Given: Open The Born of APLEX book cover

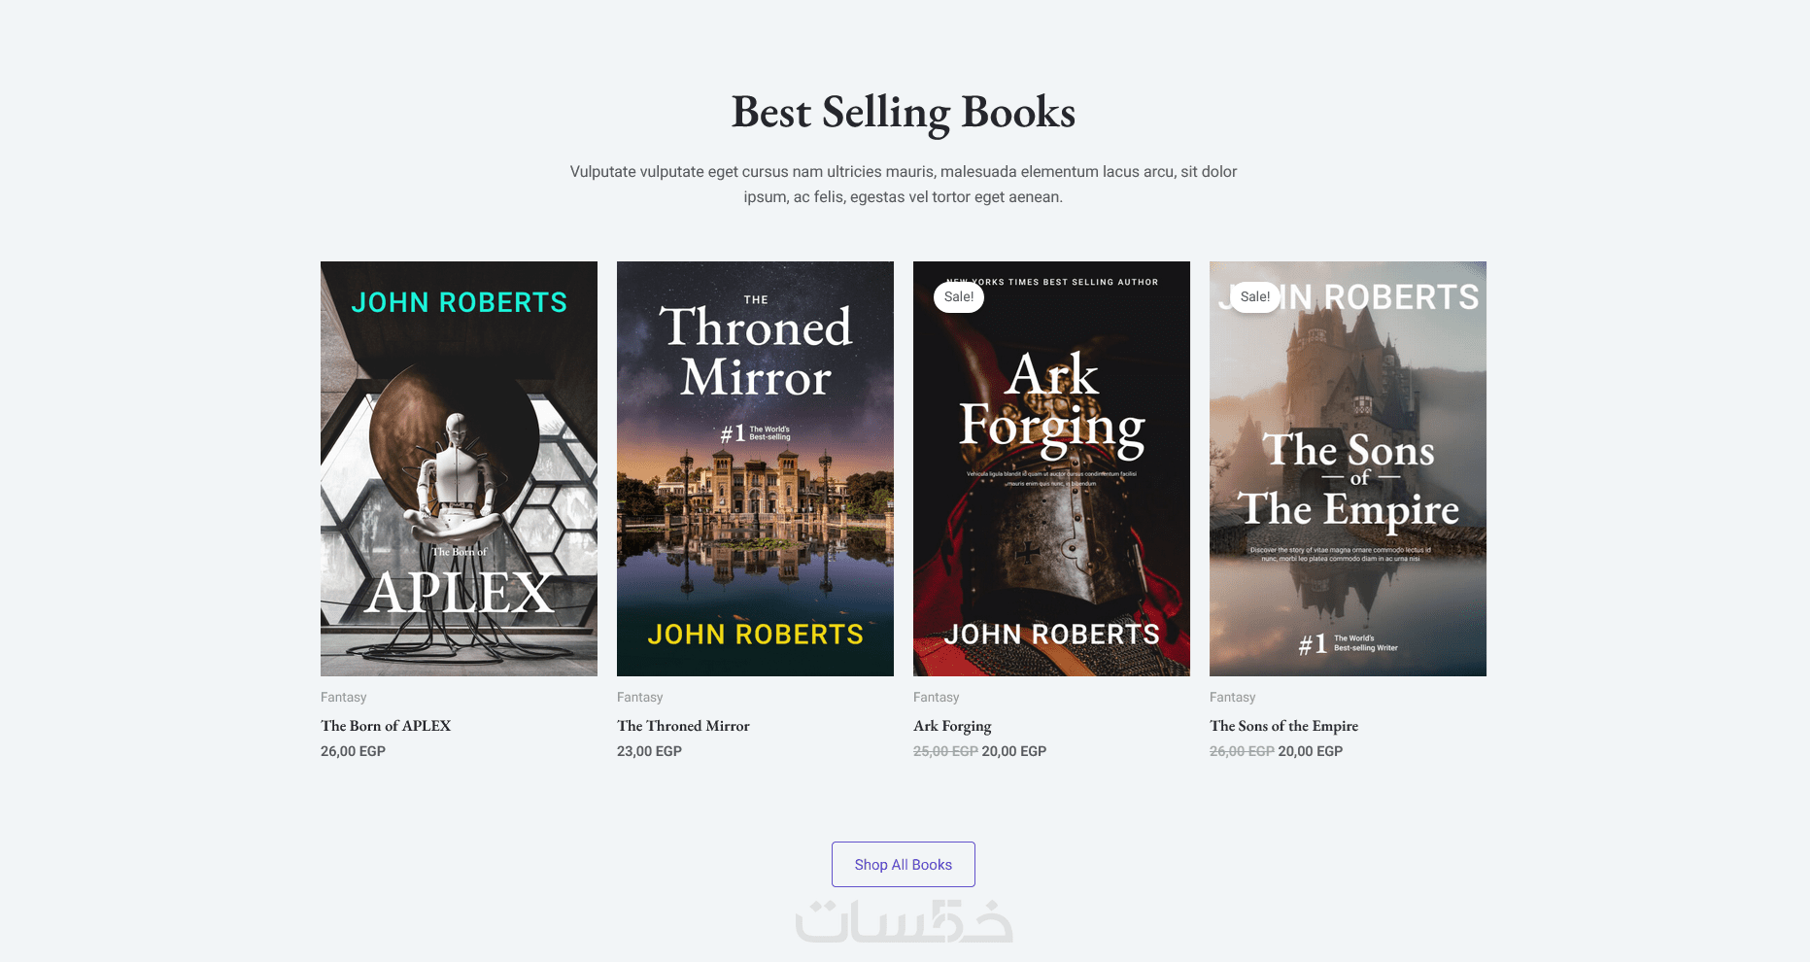Looking at the screenshot, I should [459, 468].
